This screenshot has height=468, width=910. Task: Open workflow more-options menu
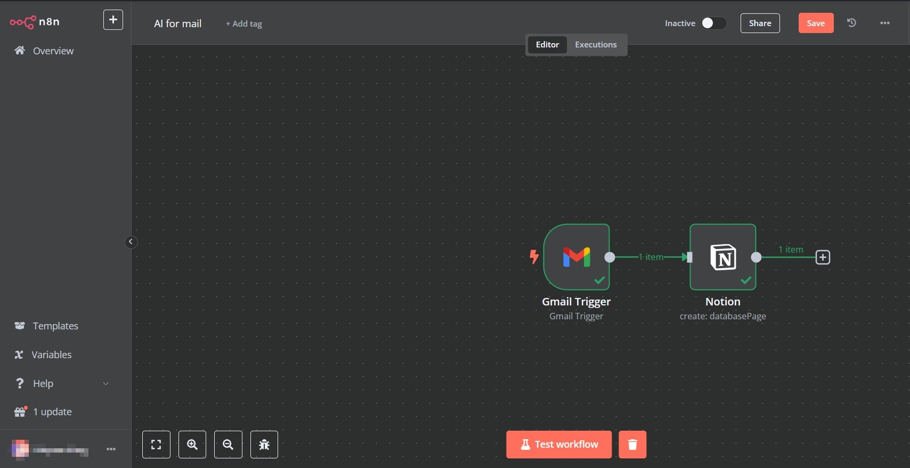(885, 23)
